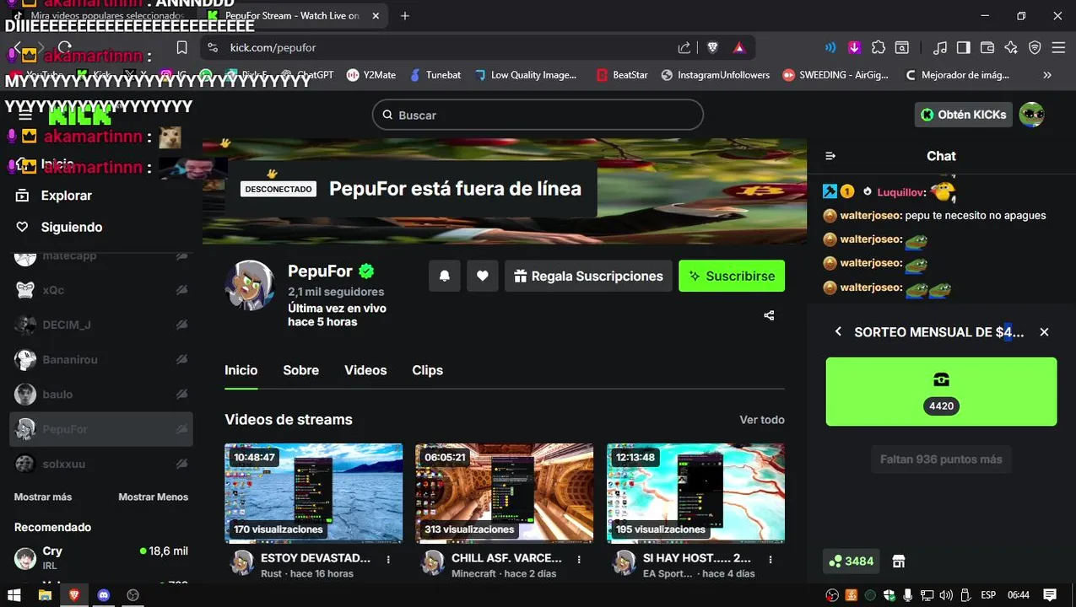Viewport: 1076px width, 607px height.
Task: Open the SWEEDING - AirGig bookmark
Action: [x=835, y=75]
